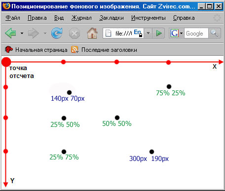Screen dimensions: 225x191
Task: Maximize the browser window
Action: click(x=210, y=6)
